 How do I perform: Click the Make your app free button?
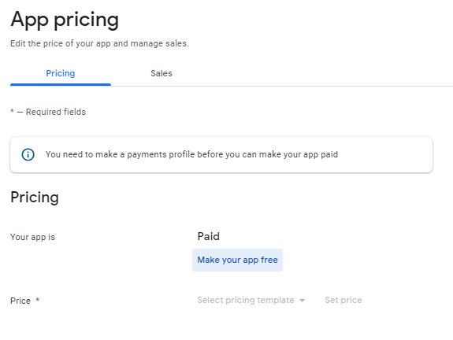(x=237, y=260)
